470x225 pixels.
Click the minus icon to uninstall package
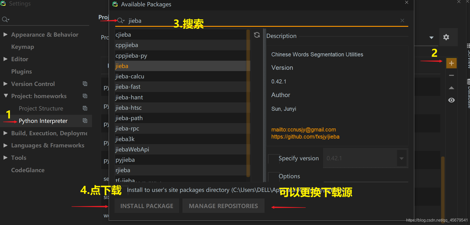[452, 75]
